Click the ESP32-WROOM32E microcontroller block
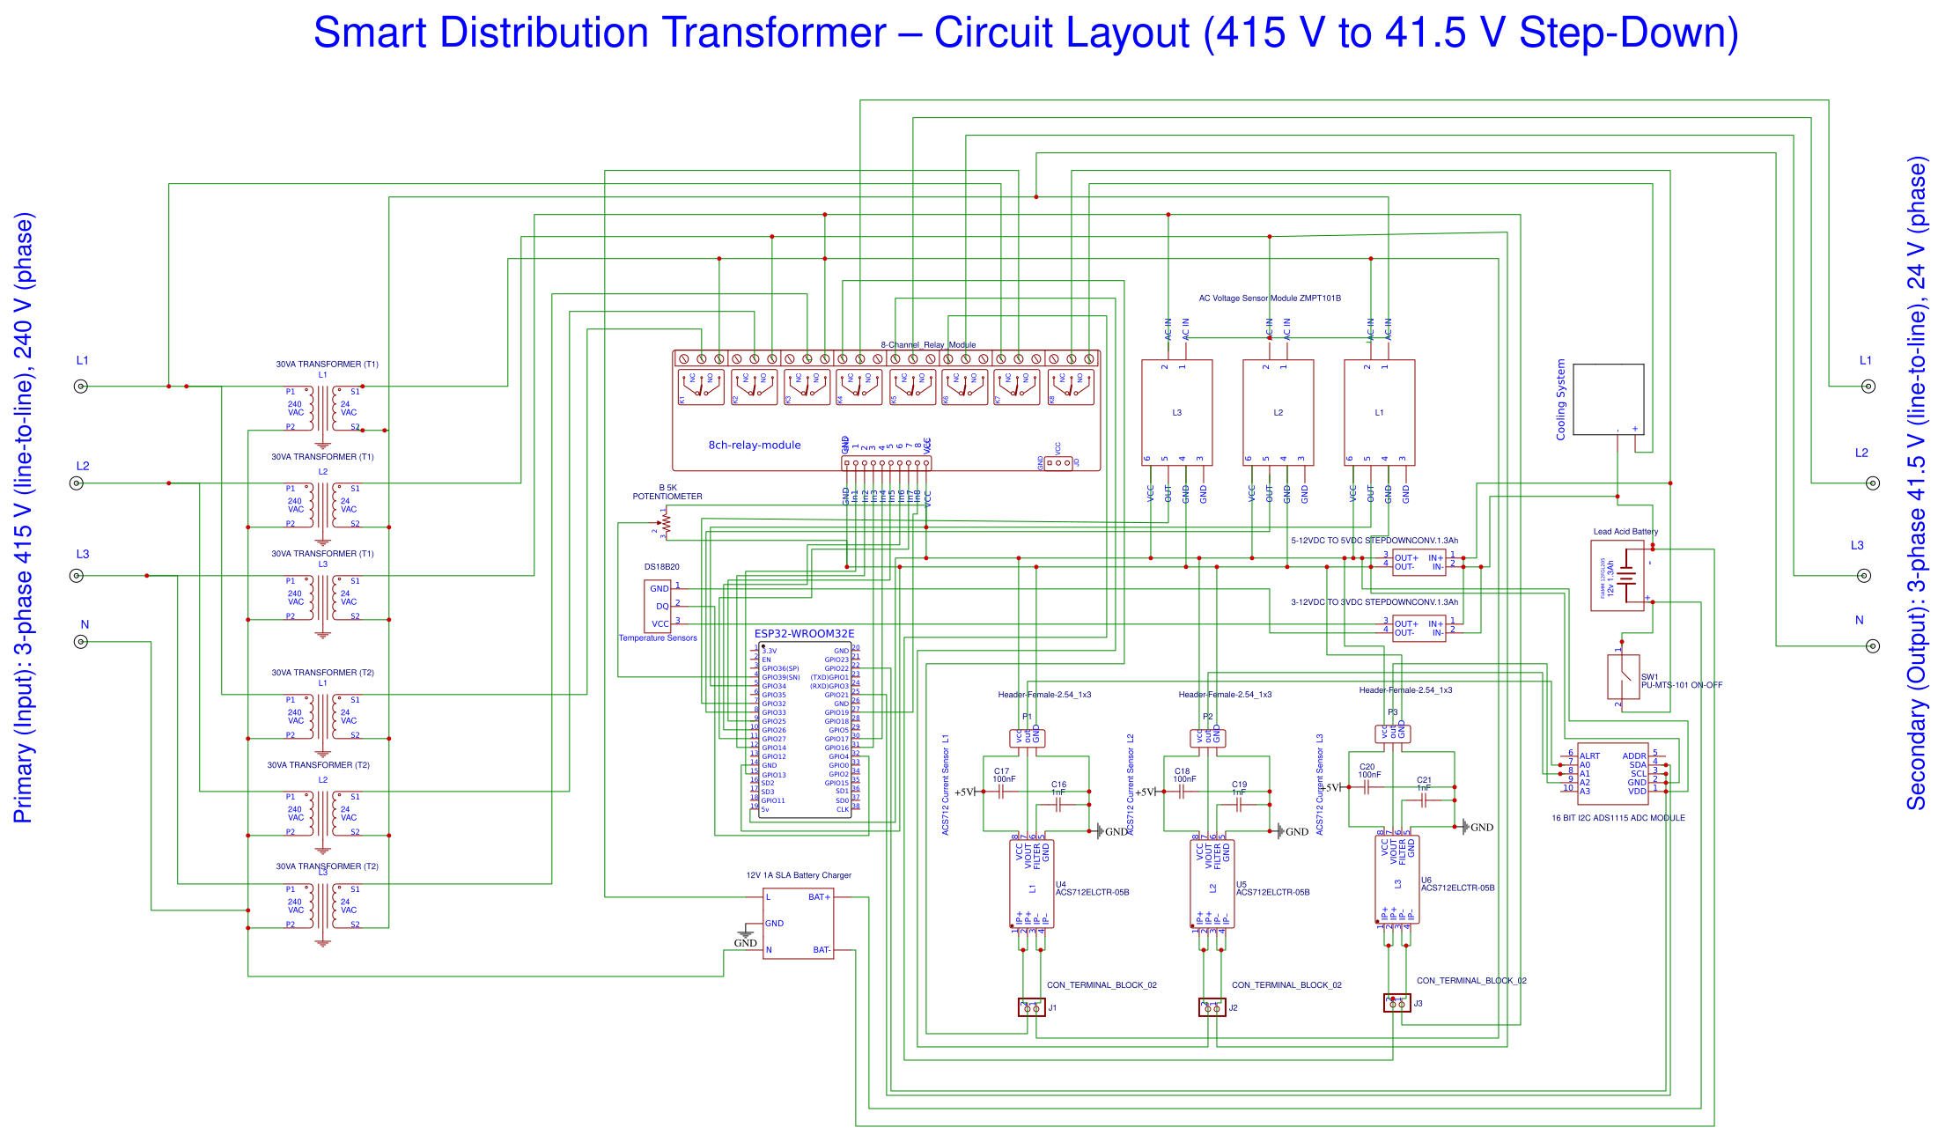1938x1135 pixels. point(804,730)
